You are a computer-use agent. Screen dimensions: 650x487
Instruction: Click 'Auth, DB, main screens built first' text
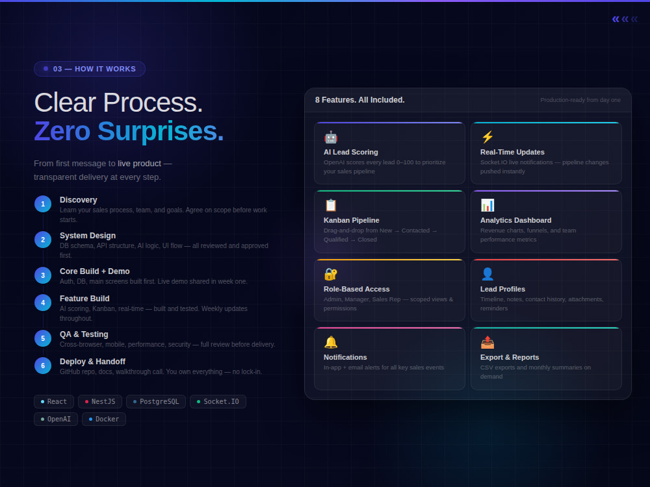click(153, 281)
